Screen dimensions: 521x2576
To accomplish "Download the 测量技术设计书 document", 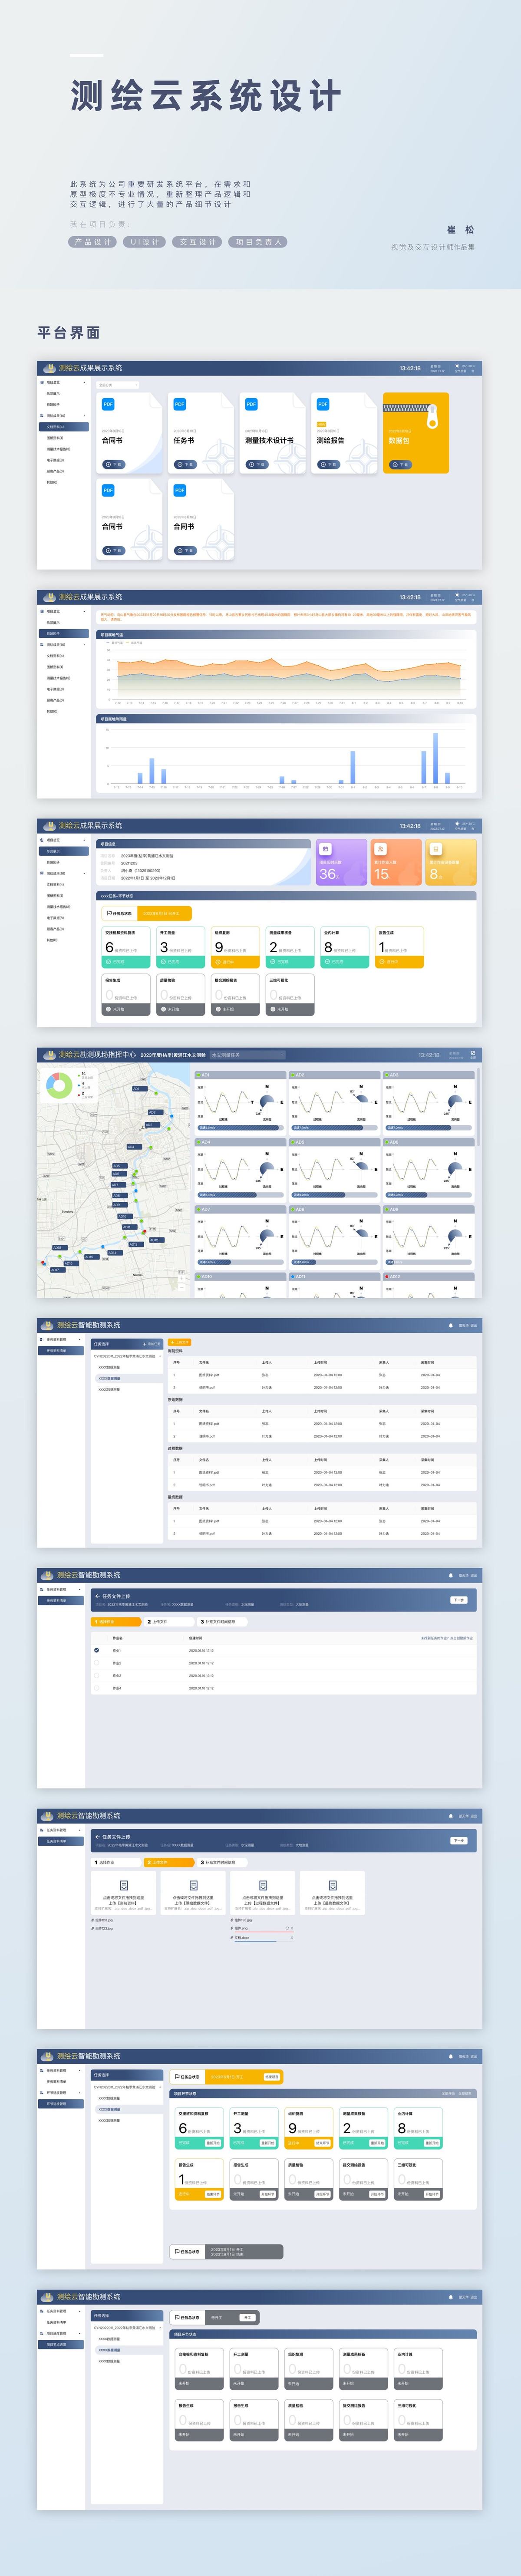I will click(x=257, y=464).
